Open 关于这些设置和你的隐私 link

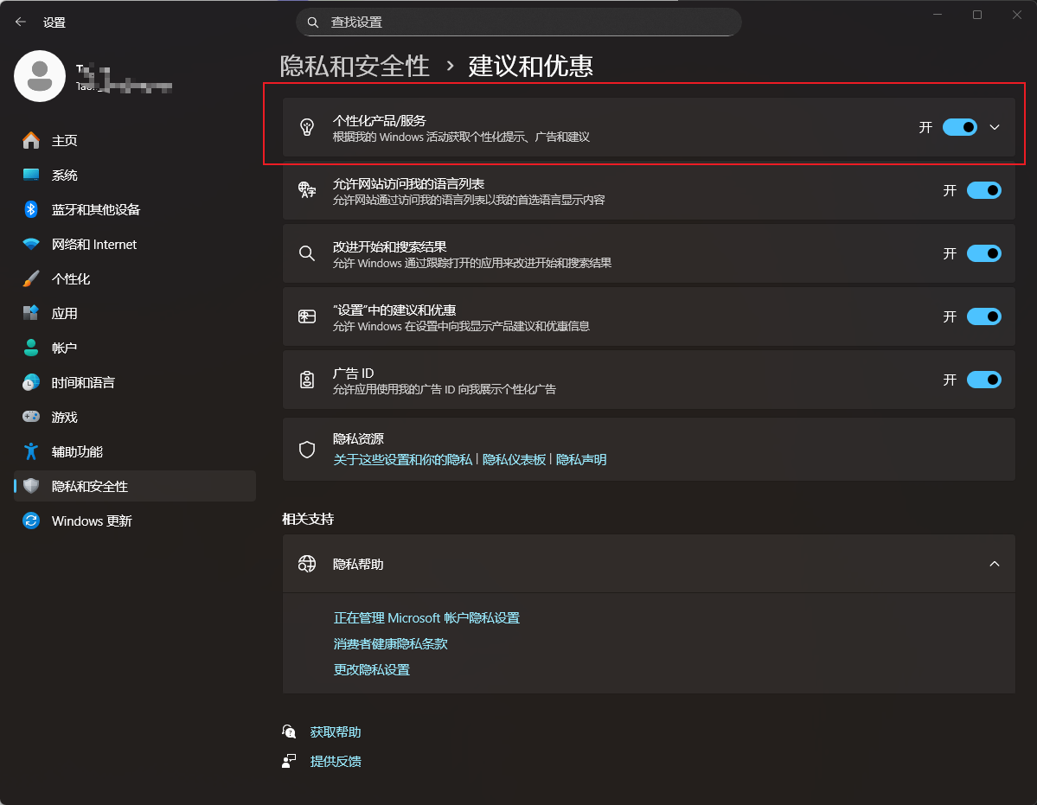403,459
